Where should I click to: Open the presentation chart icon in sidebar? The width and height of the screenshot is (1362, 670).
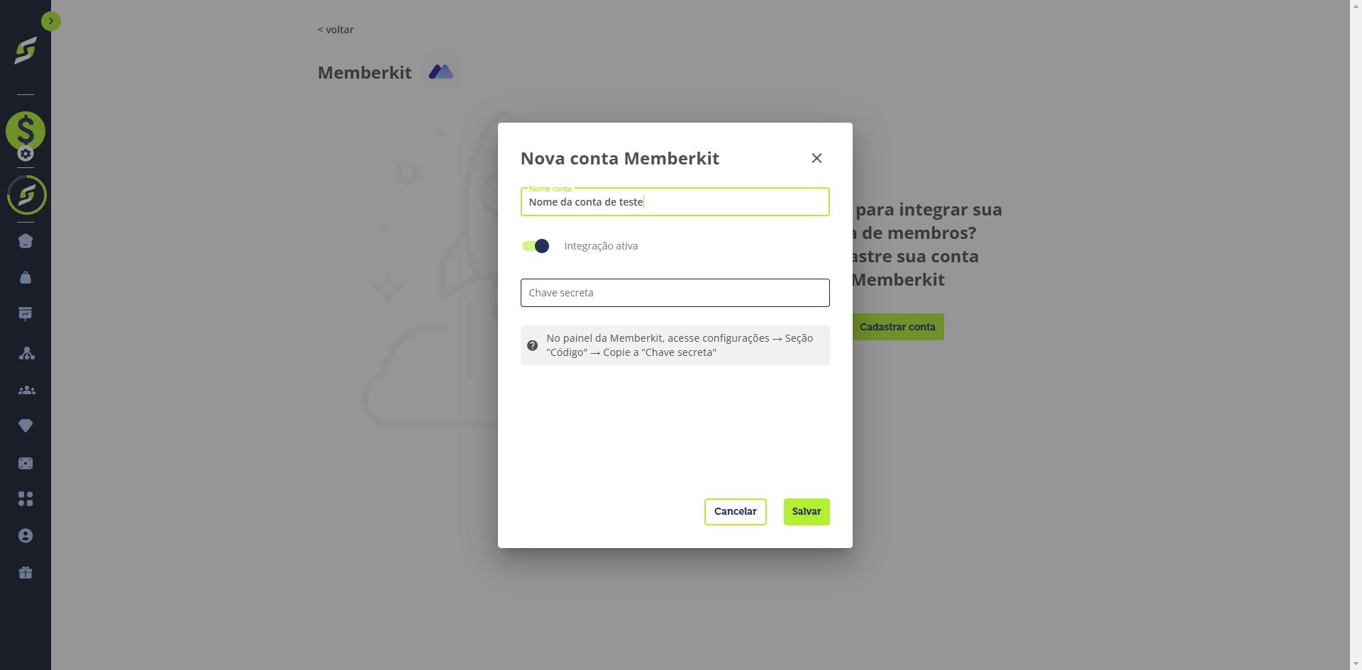(26, 314)
